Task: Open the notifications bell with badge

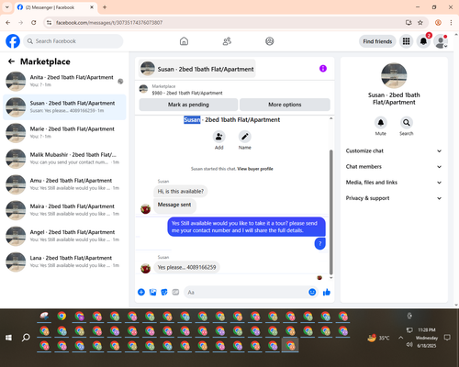Action: click(x=423, y=41)
